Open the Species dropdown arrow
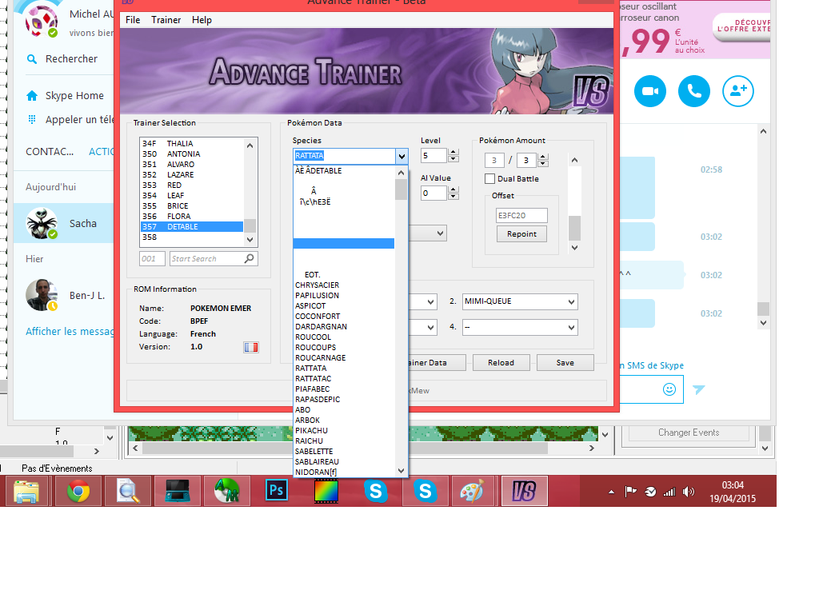 [x=402, y=156]
